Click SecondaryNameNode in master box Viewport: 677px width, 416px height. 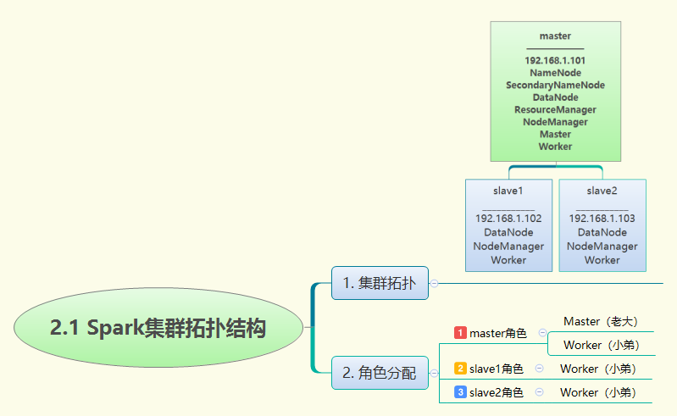pos(555,85)
